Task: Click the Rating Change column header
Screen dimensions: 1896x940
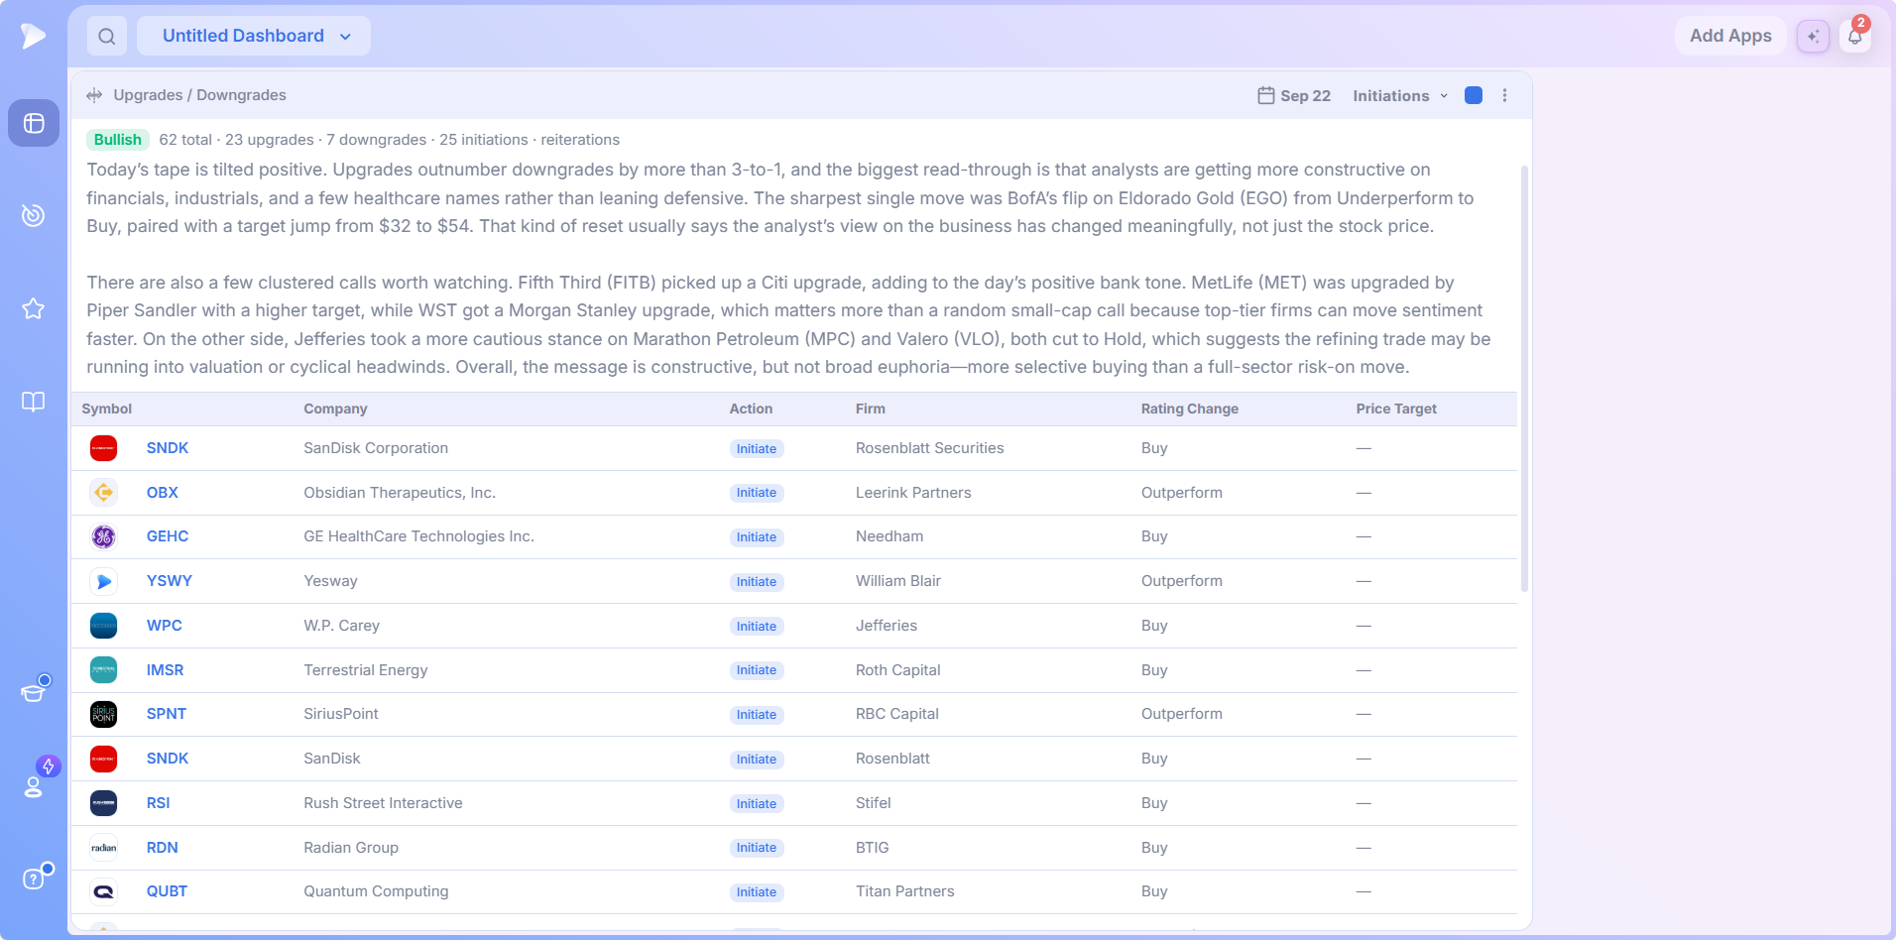Action: click(1190, 409)
